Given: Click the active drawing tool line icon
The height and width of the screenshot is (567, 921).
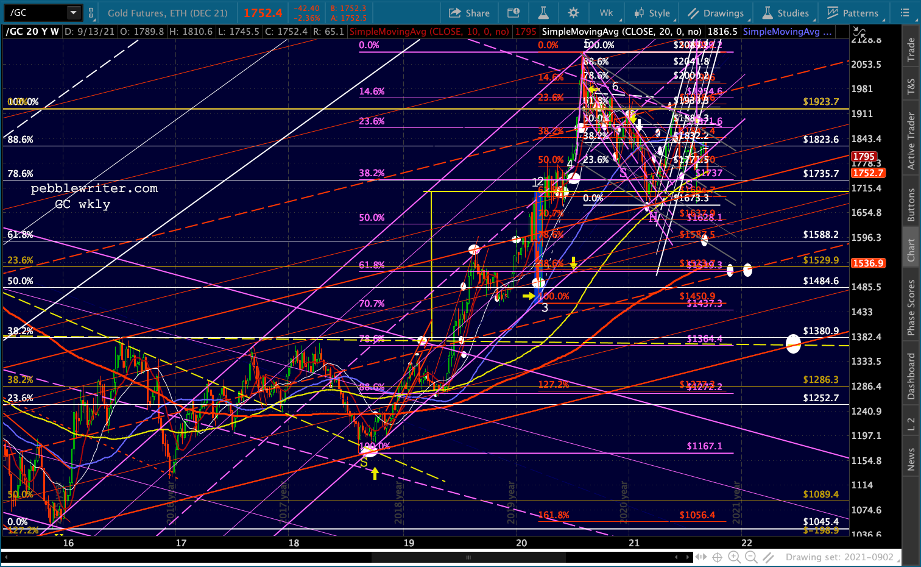Looking at the screenshot, I should (x=769, y=557).
